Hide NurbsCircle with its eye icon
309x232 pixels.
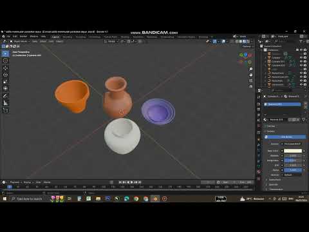pos(301,73)
